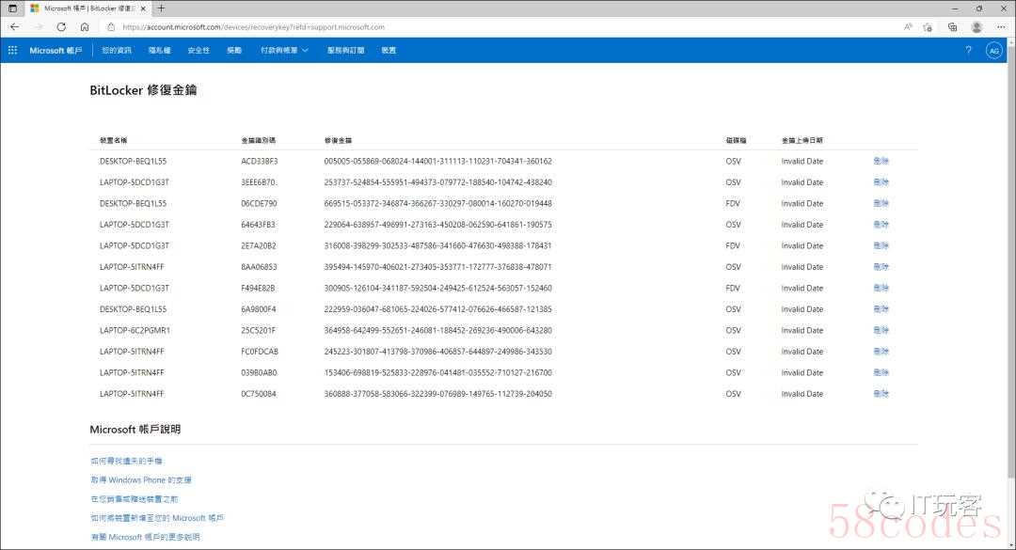The image size is (1016, 550).
Task: Open browser settings ellipsis menu
Action: (1002, 27)
